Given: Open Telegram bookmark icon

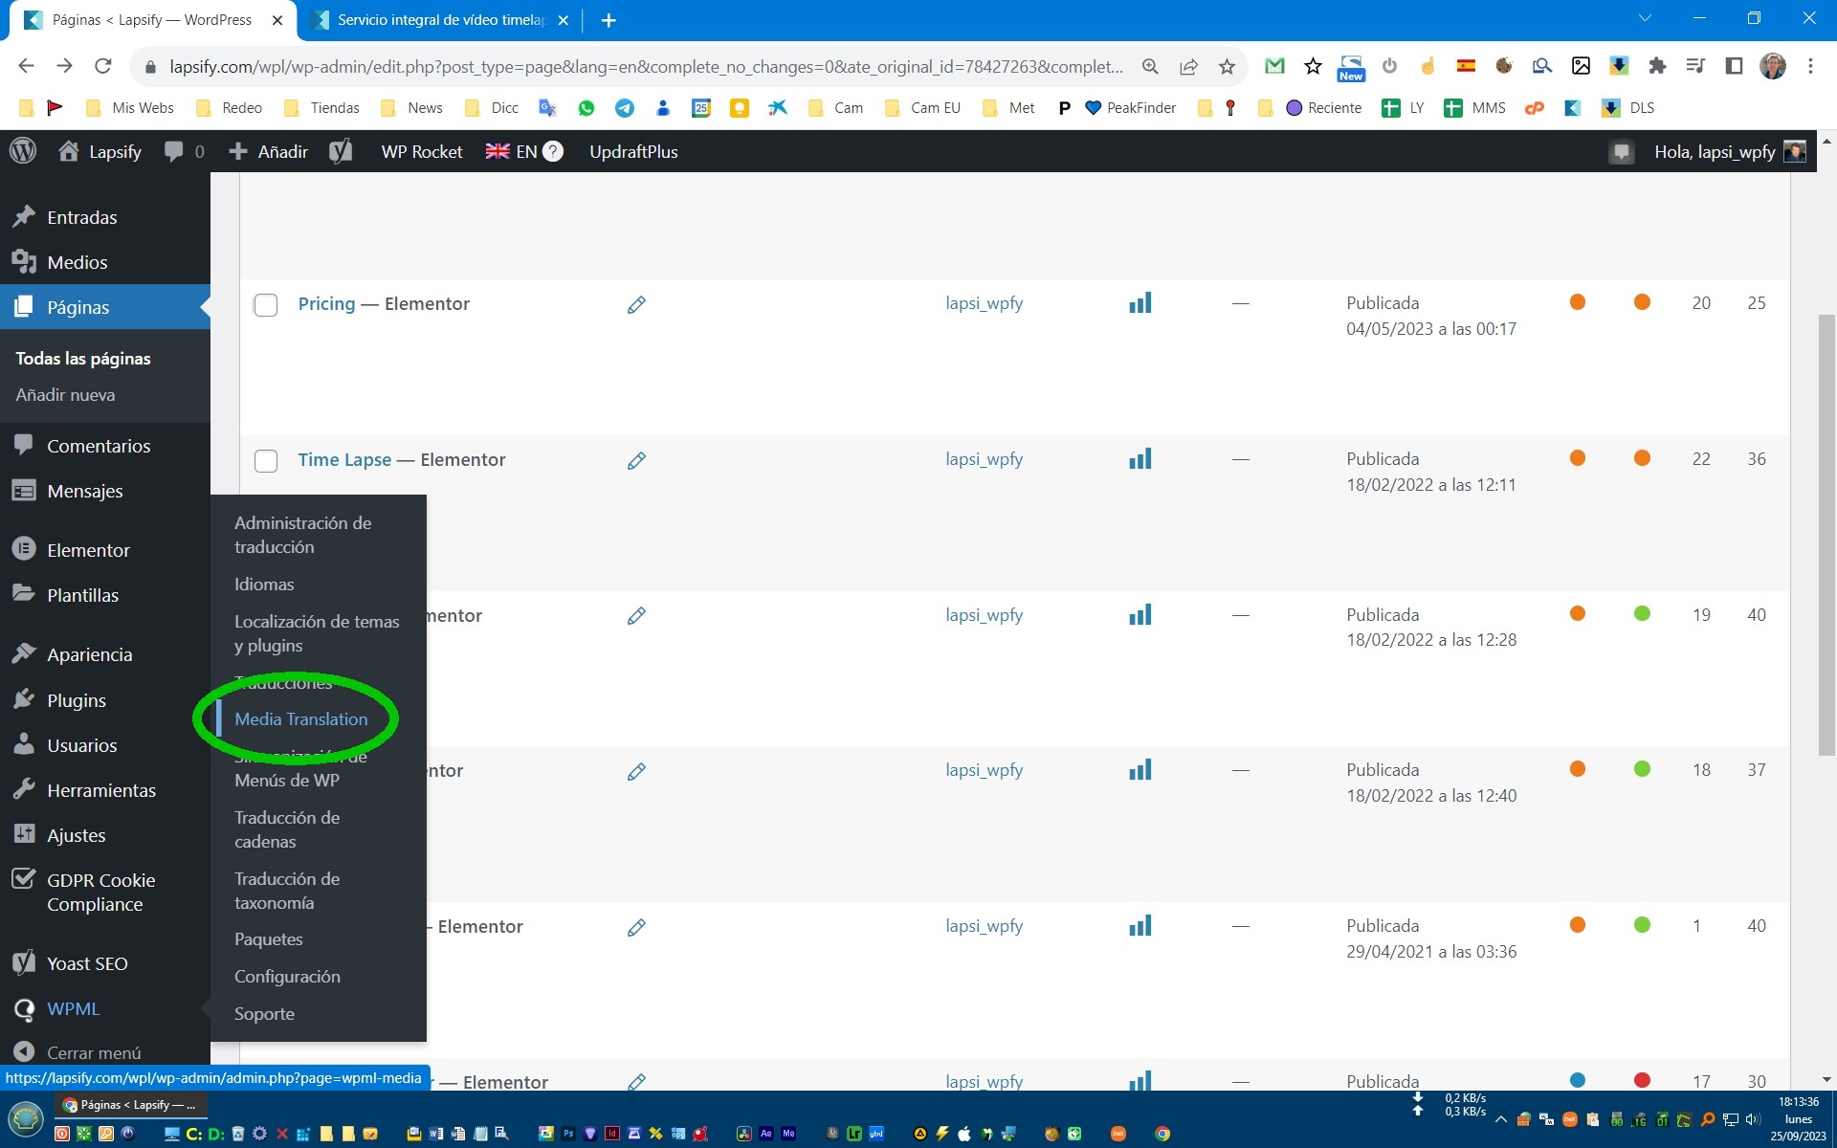Looking at the screenshot, I should coord(625,108).
